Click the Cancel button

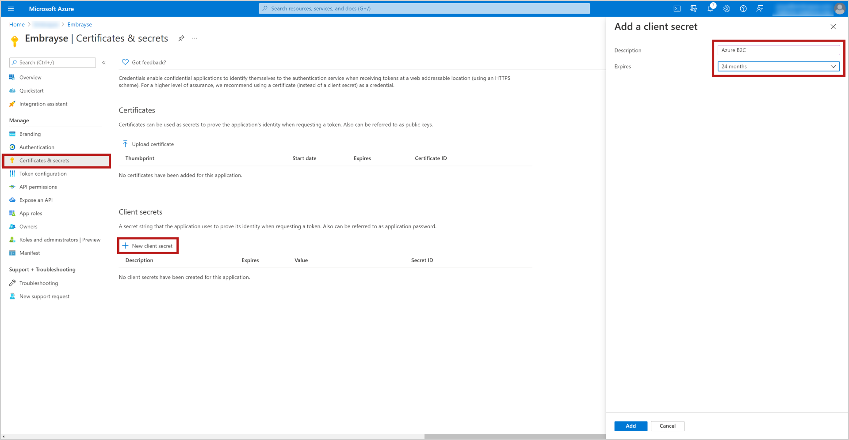(667, 426)
